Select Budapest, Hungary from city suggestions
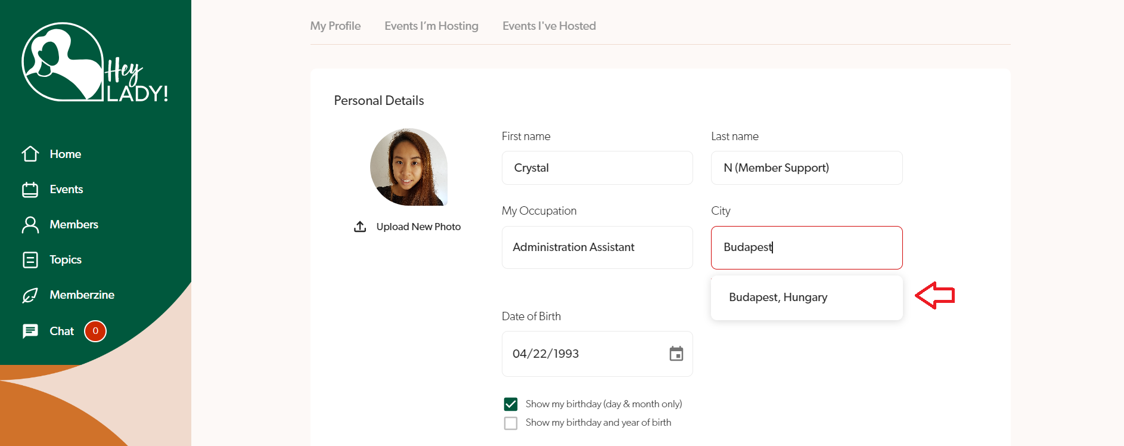Screen dimensions: 1124x446 click(x=778, y=298)
